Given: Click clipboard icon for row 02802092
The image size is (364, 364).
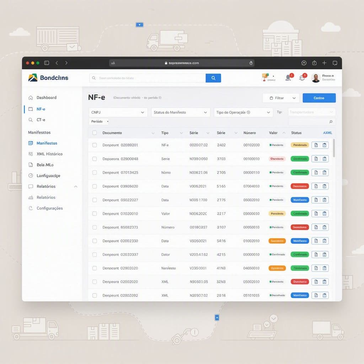Looking at the screenshot, I should (x=325, y=295).
